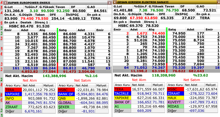Select G.Düşük value 79.450

point(27,19)
